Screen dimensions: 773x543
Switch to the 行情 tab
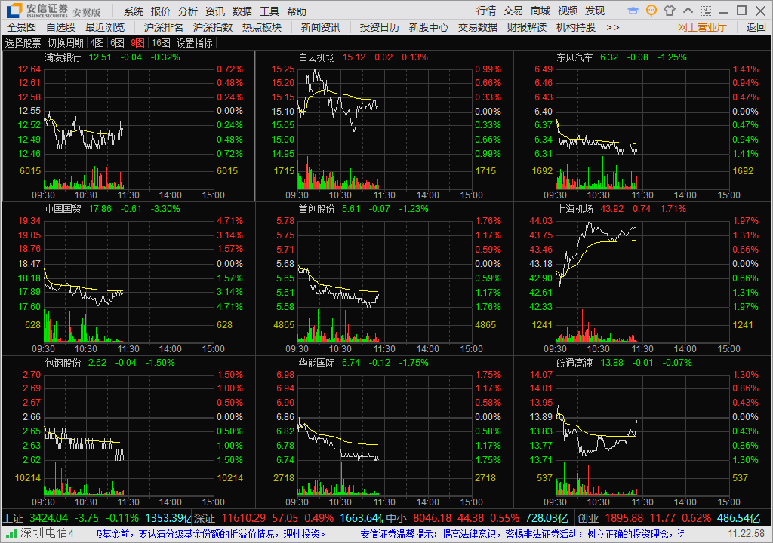point(486,11)
